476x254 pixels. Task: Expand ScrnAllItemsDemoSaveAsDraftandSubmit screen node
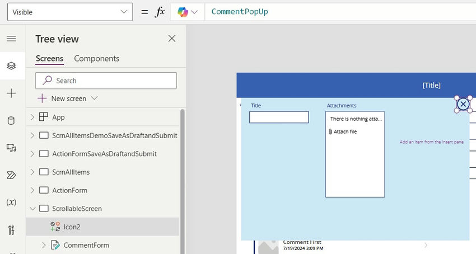[x=32, y=135]
